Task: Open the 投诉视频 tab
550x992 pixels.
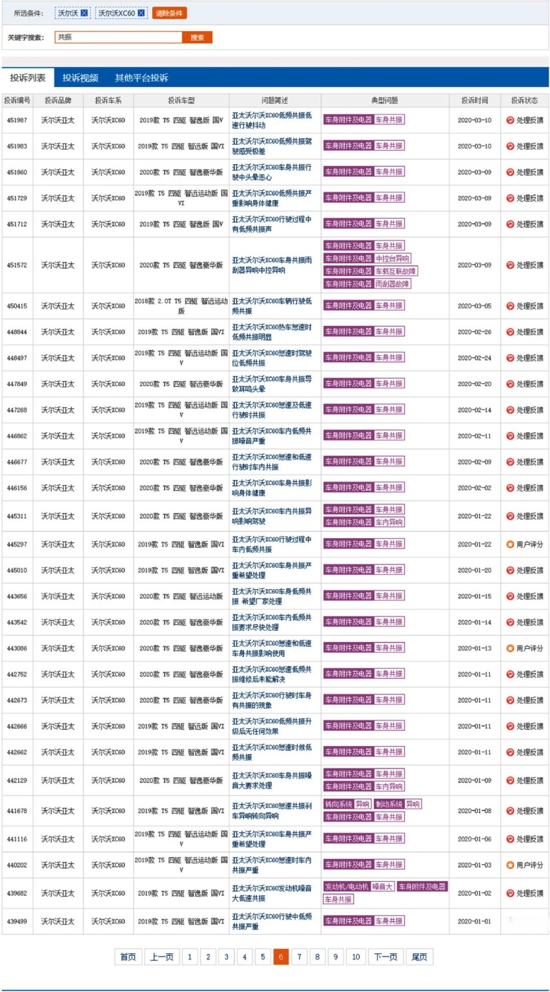Action: 80,78
